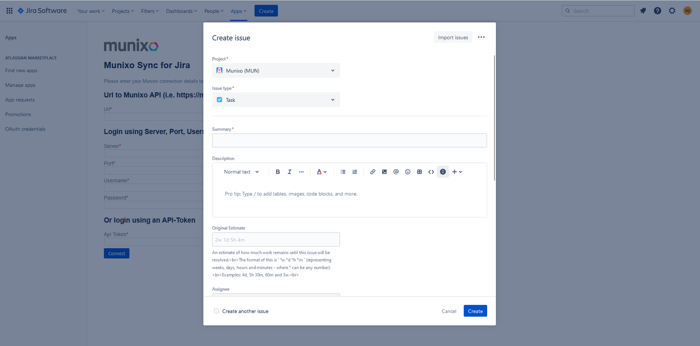
Task: Open App requests link
Action: tap(20, 100)
